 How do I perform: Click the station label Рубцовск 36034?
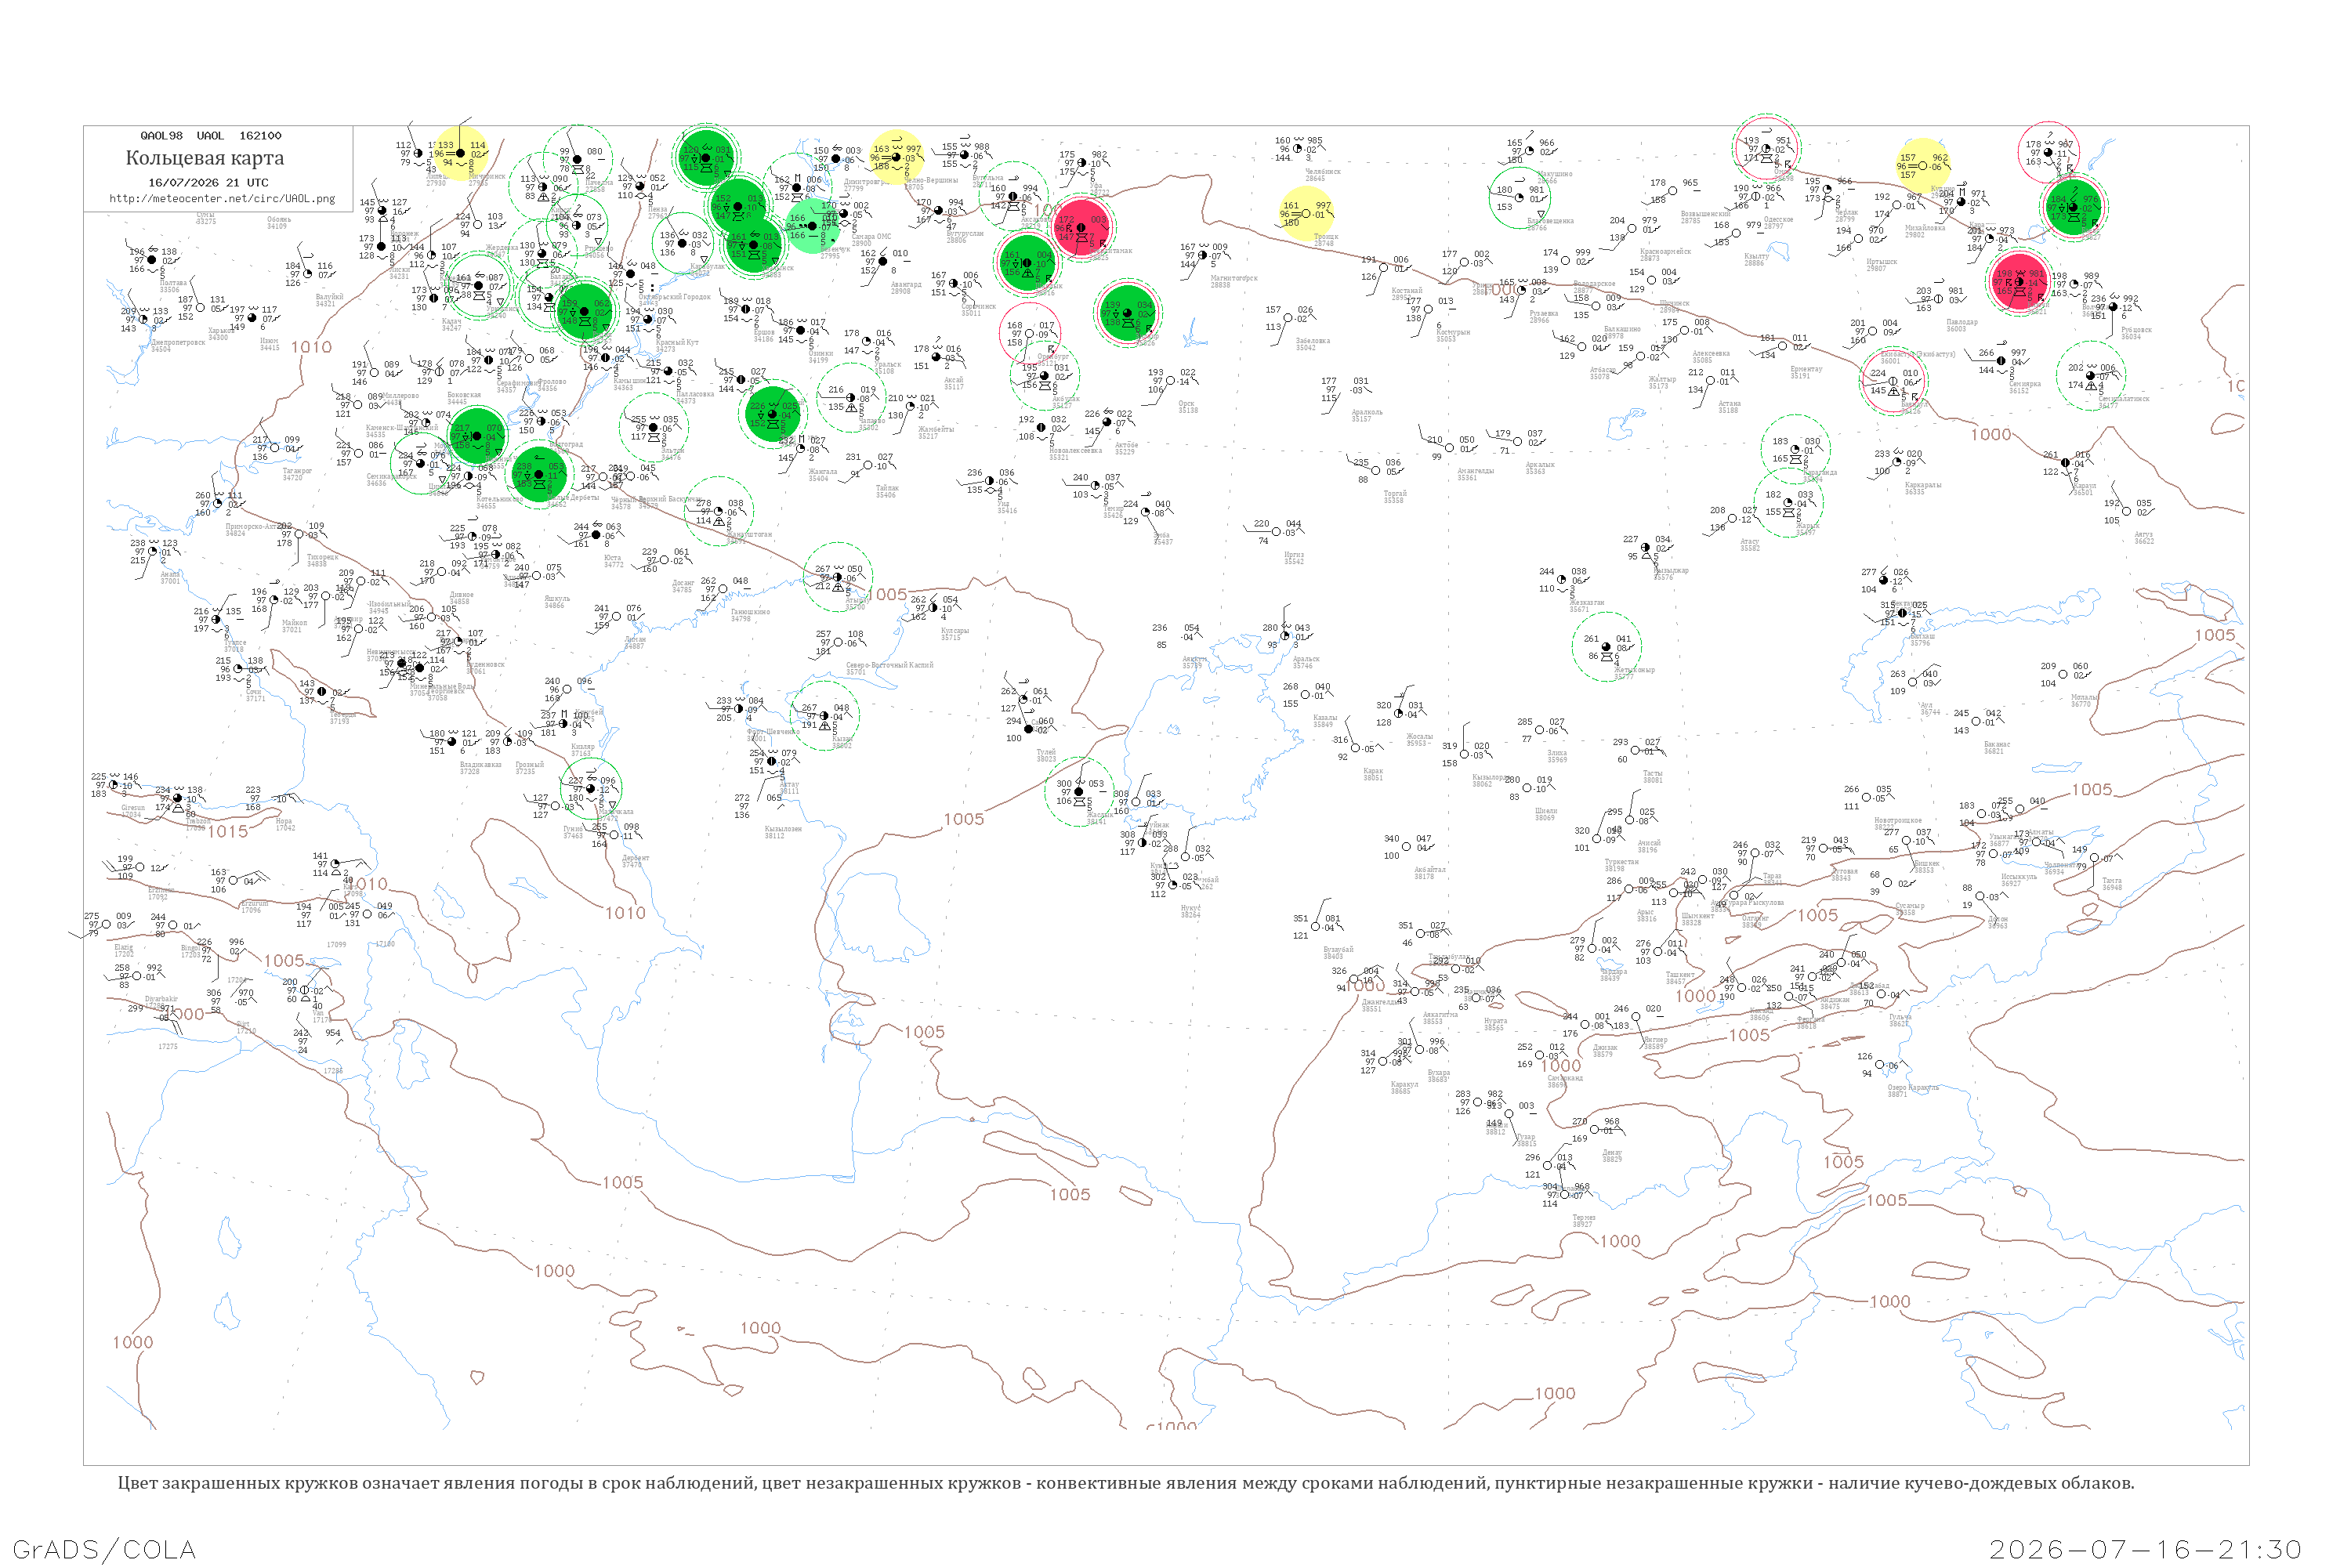pos(2136,333)
